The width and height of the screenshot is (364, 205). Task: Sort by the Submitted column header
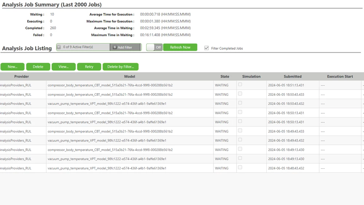click(x=293, y=77)
